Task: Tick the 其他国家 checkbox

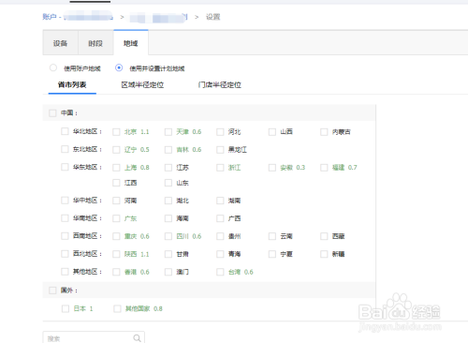Action: click(117, 308)
